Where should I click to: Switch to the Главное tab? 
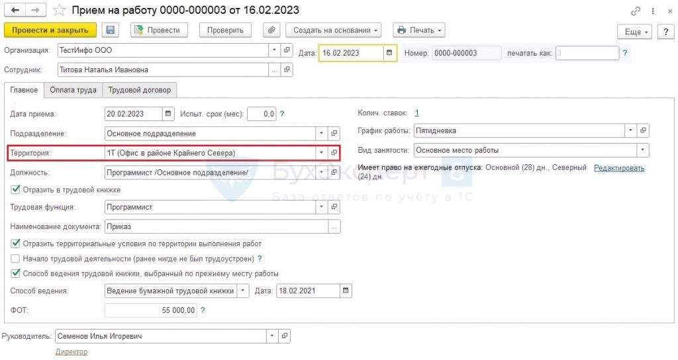click(24, 90)
